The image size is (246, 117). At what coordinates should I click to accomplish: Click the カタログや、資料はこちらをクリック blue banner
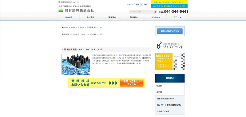tap(169, 6)
